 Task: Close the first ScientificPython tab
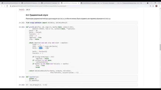tap(19, 3)
